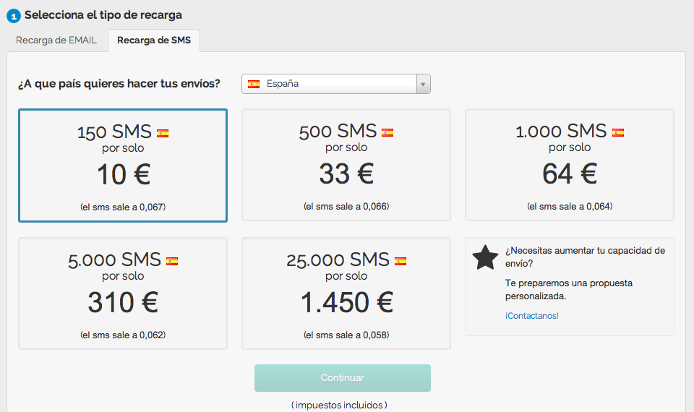Click the blue step 1 number badge
The height and width of the screenshot is (412, 694).
tap(13, 15)
